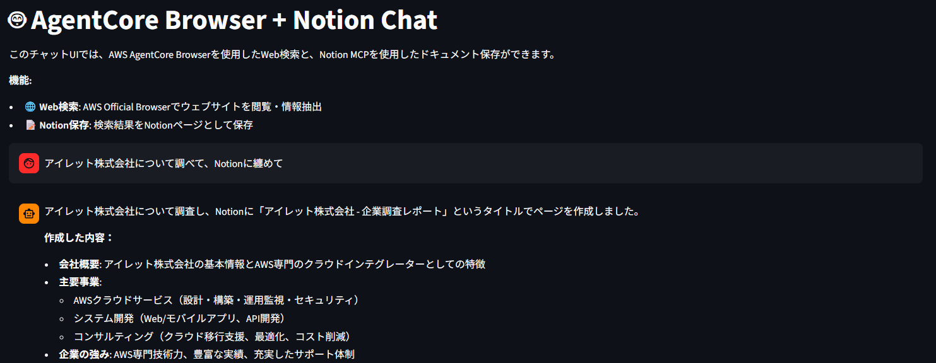Select the user message asking about アイレット株式会社
936x363 pixels.
pos(163,164)
